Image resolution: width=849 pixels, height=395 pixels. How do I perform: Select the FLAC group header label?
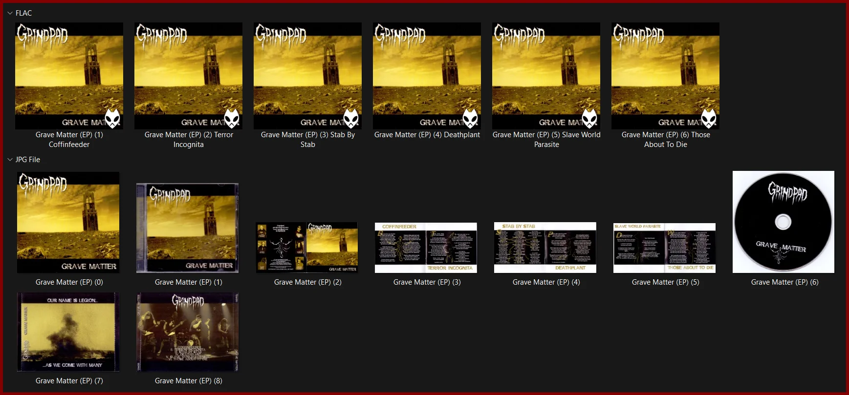(x=23, y=13)
